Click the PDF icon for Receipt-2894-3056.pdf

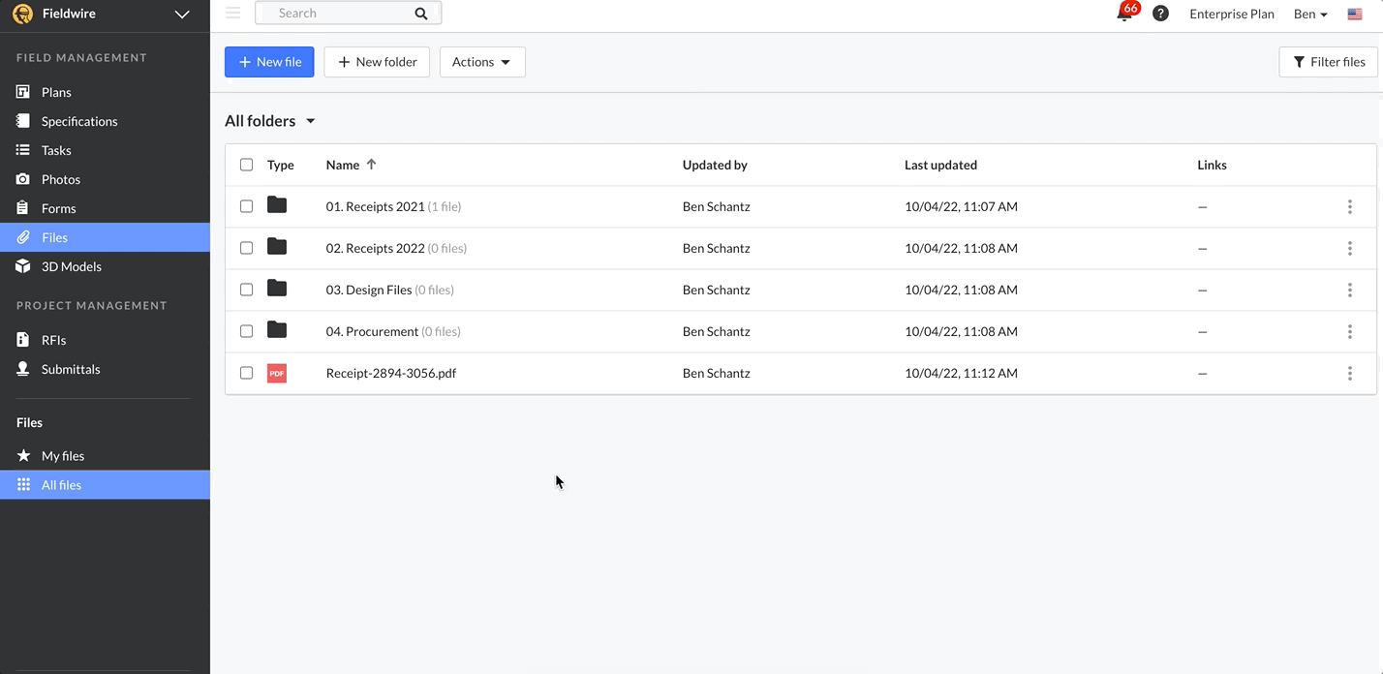click(x=277, y=373)
